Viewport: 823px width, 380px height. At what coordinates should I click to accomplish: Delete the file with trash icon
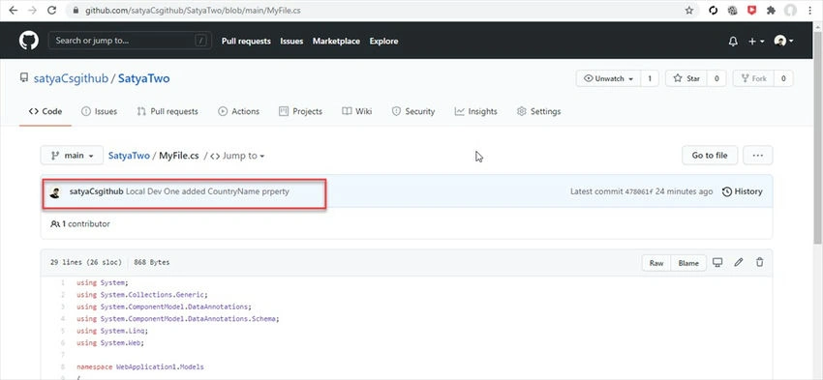pyautogui.click(x=759, y=263)
